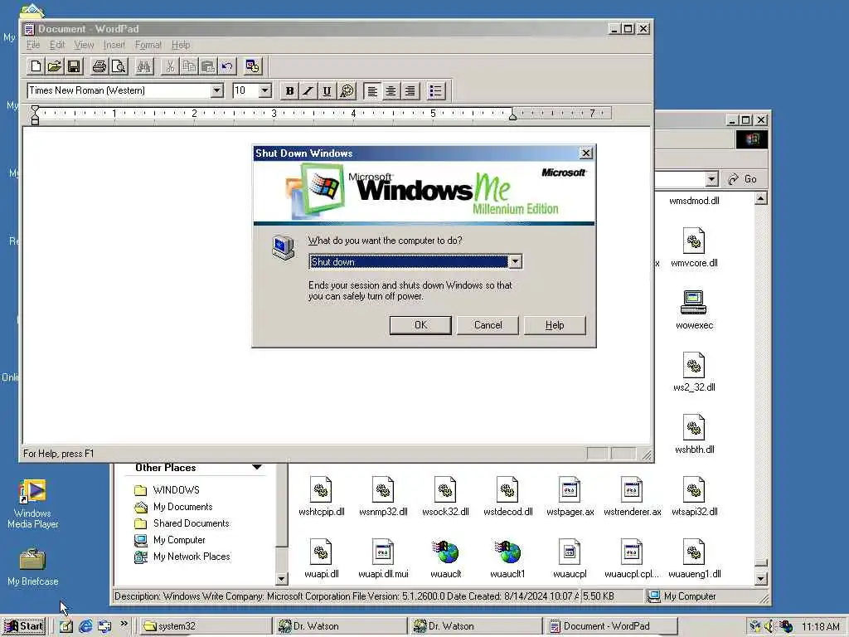This screenshot has width=849, height=637.
Task: Open My Network Places link
Action: tap(182, 557)
